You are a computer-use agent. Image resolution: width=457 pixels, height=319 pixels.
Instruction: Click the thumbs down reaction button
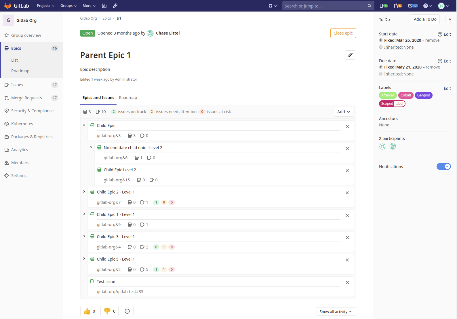109,311
